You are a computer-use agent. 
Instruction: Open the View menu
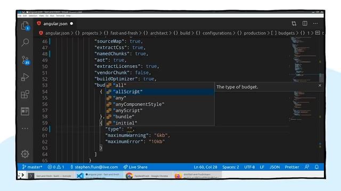tap(42, 16)
